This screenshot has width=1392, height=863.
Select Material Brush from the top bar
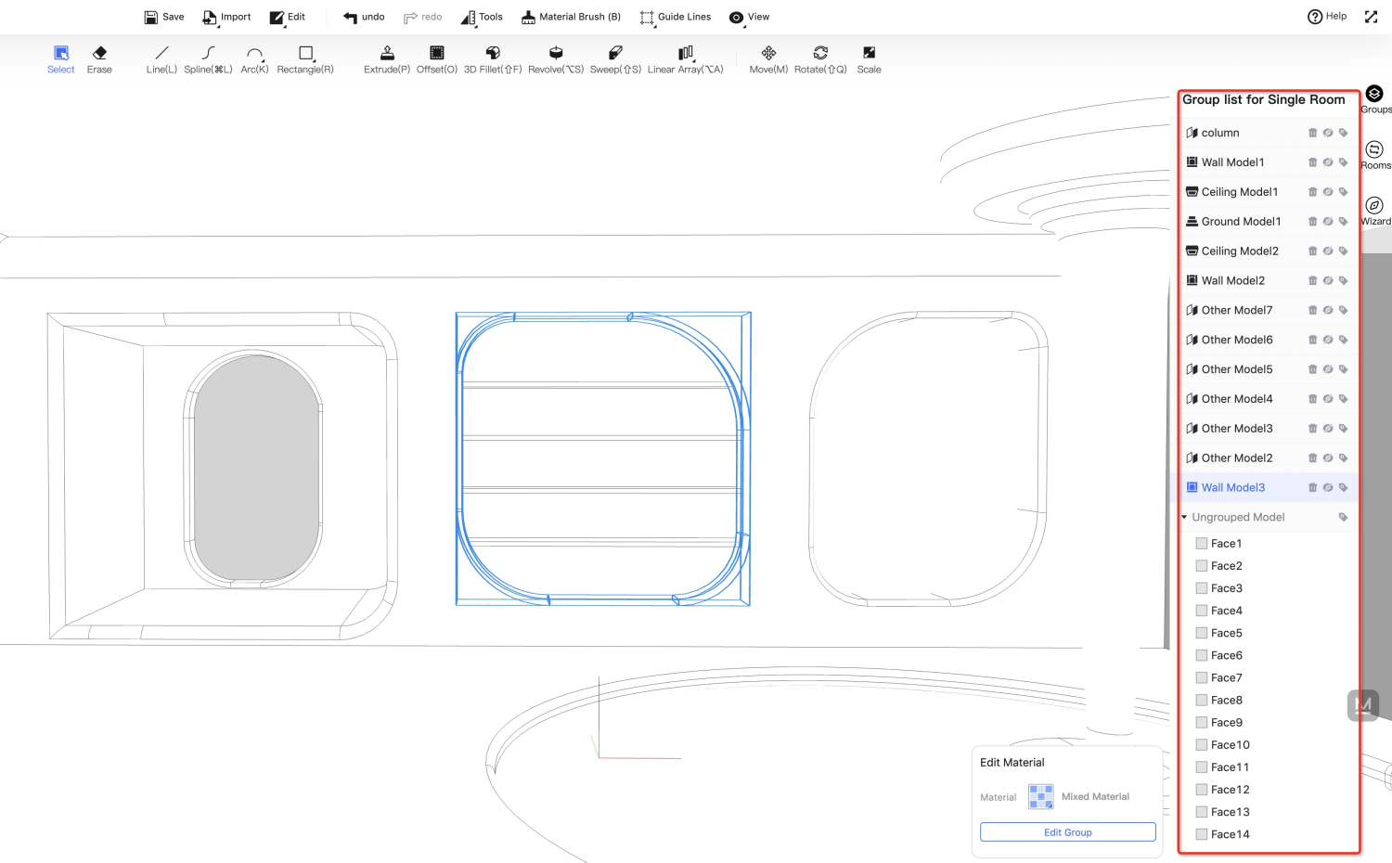coord(571,17)
